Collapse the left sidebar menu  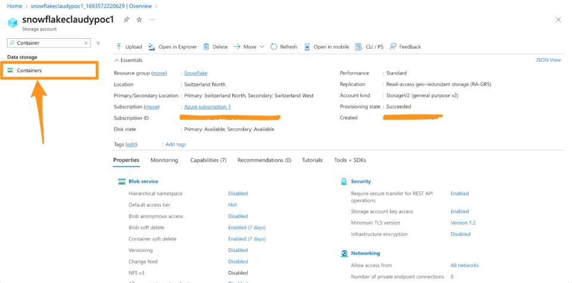[x=98, y=43]
